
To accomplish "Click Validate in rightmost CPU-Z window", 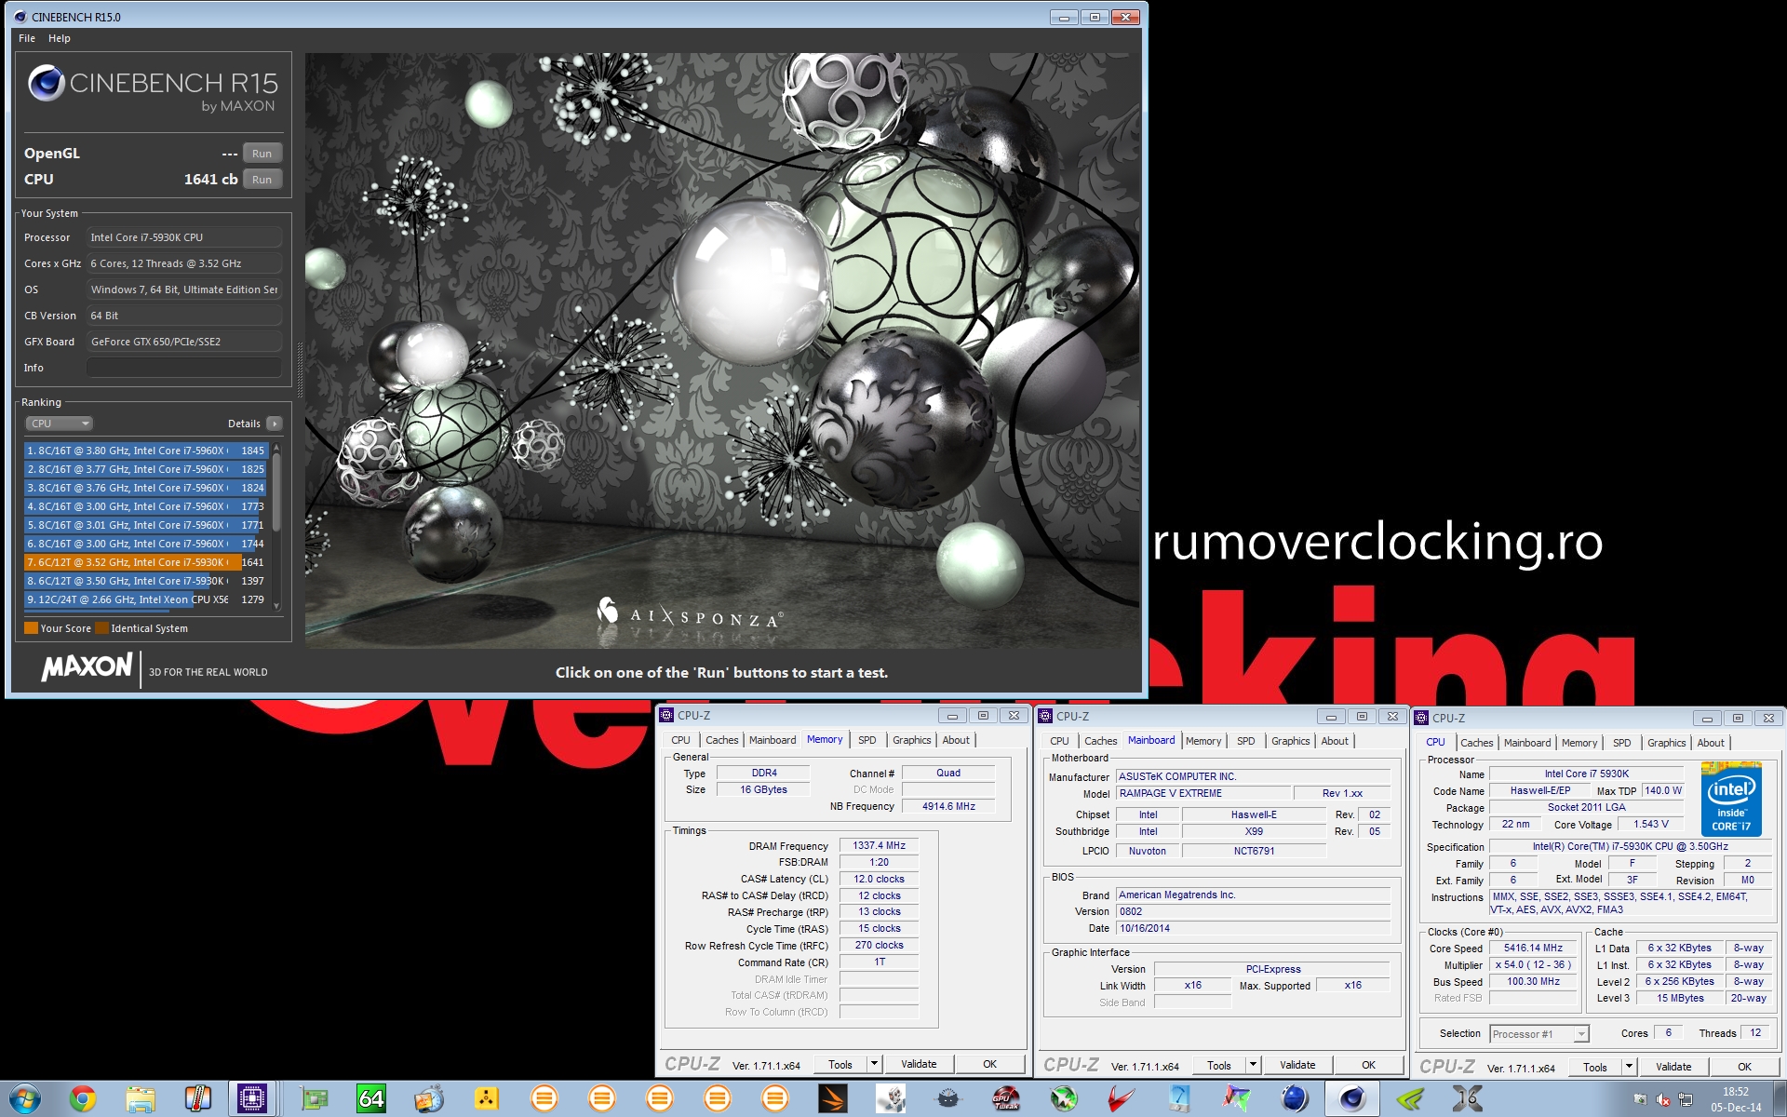I will pyautogui.click(x=1673, y=1067).
